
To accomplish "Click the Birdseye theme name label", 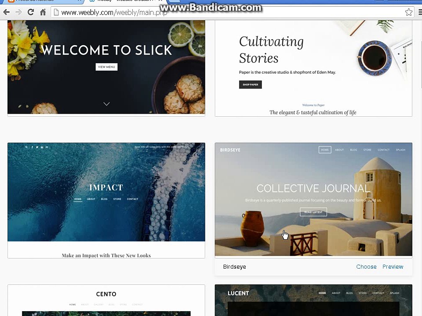I will click(x=234, y=266).
